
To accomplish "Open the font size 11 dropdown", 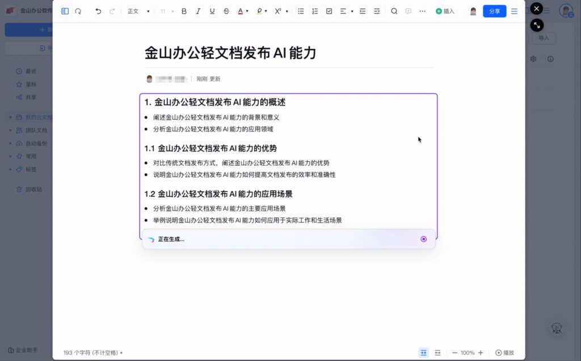I will click(x=167, y=11).
